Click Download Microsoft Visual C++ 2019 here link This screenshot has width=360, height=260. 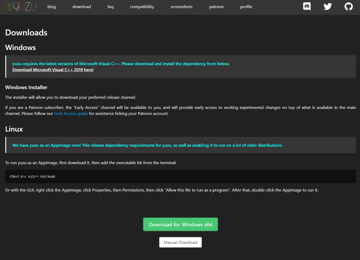(x=53, y=70)
